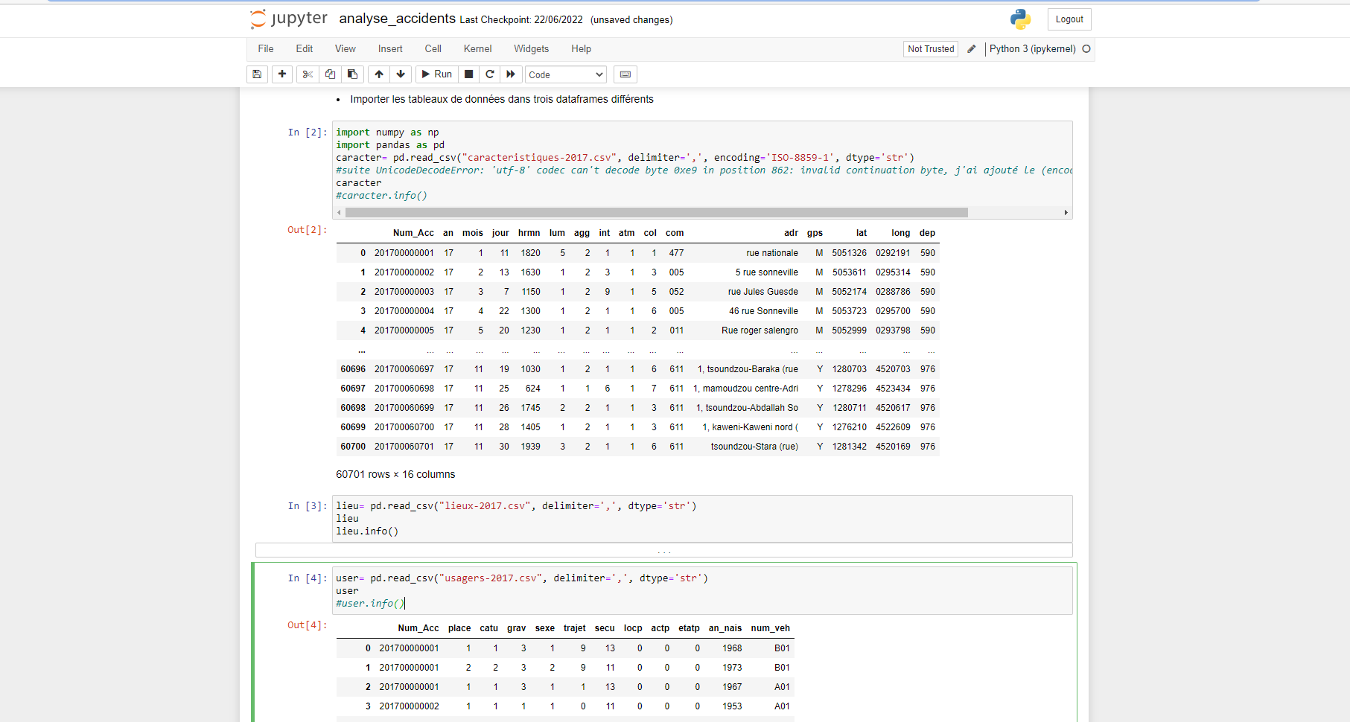Viewport: 1350px width, 722px height.
Task: Copy the selected cell using the copy icon
Action: [x=330, y=74]
